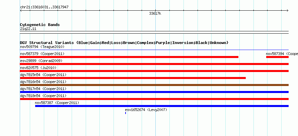Click the Cytogenetic Bands track title
Viewport: 298px width, 136px height.
(x=40, y=25)
